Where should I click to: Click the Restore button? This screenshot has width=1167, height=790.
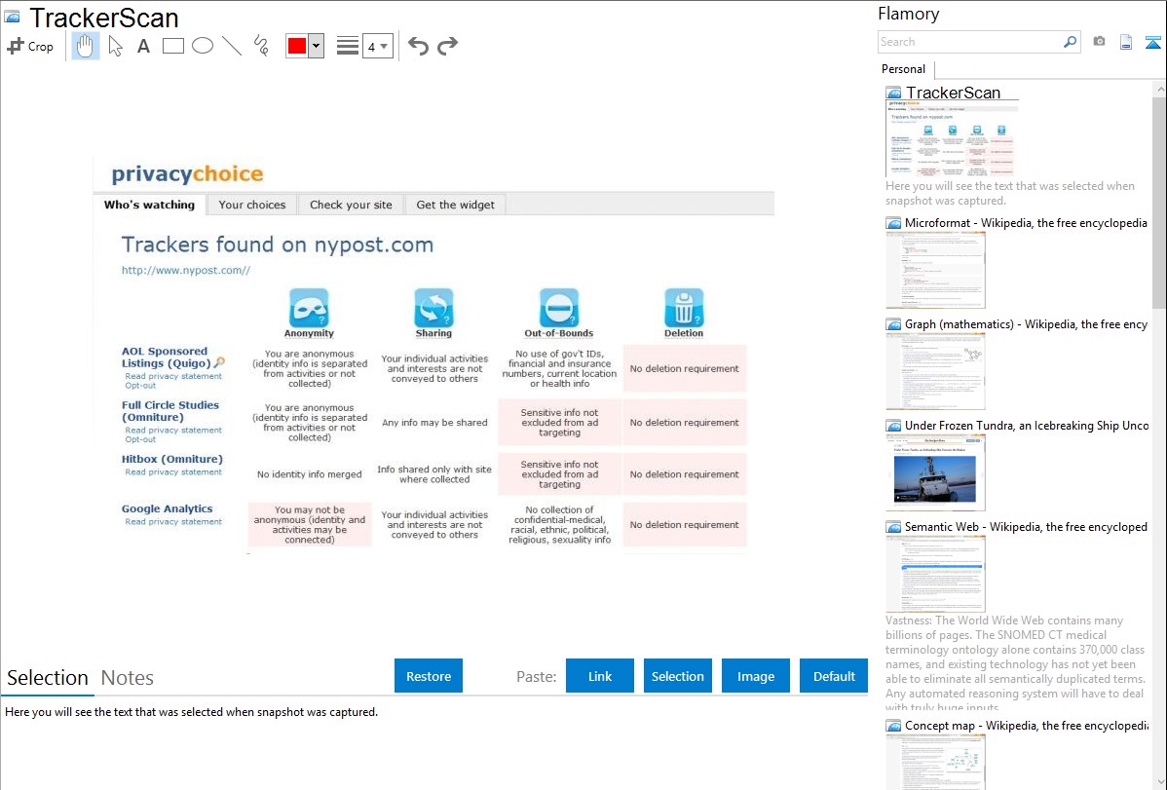(429, 676)
